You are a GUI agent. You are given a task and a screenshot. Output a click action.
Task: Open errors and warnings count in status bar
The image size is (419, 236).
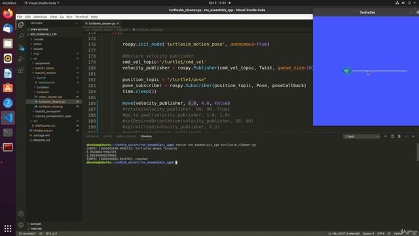click(51, 233)
